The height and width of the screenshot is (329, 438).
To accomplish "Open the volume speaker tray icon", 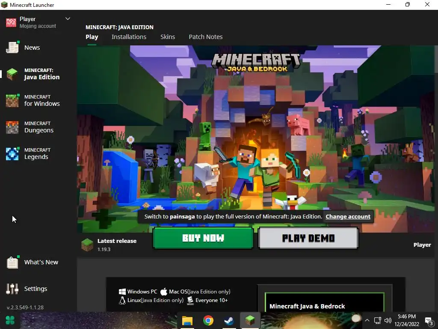I will click(x=388, y=320).
